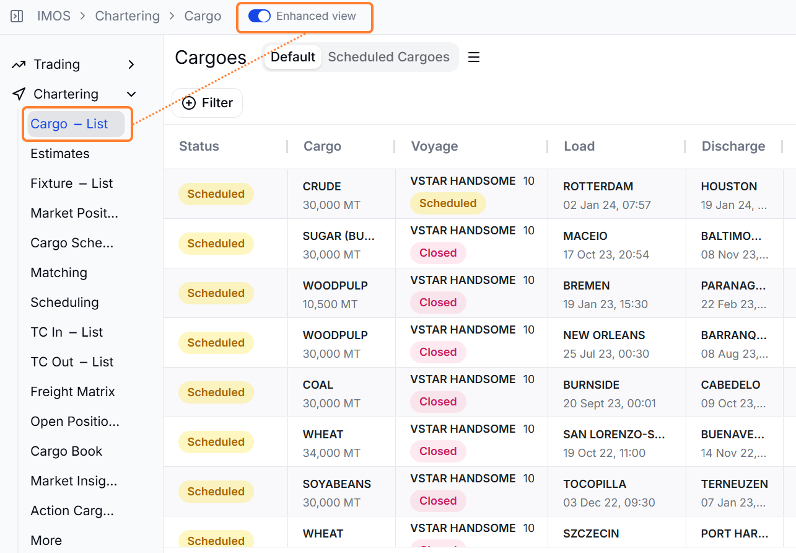Viewport: 796px width, 553px height.
Task: Click the WOODPULP 10,500 MT cargo cell
Action: pyautogui.click(x=341, y=293)
